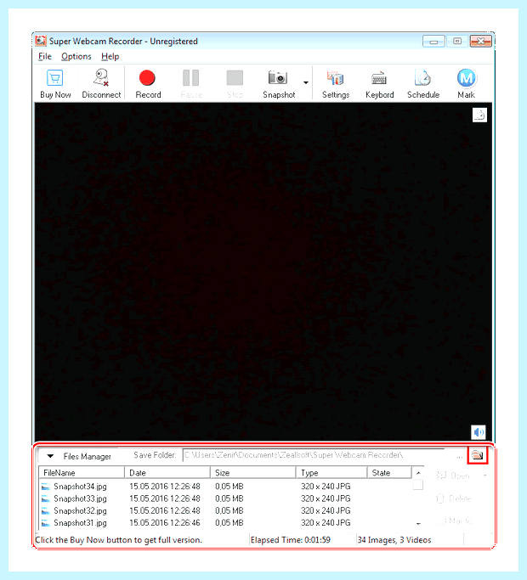This screenshot has width=527, height=580.
Task: Open the Options menu
Action: pos(76,57)
